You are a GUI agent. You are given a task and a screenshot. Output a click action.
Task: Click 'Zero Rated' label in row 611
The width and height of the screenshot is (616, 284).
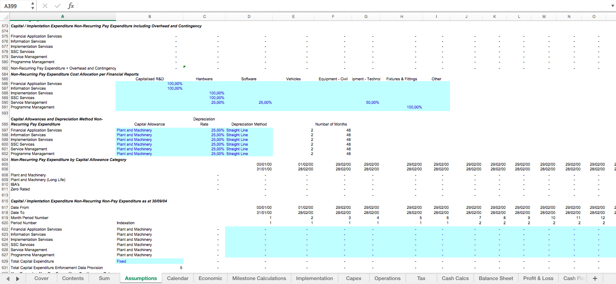click(21, 189)
